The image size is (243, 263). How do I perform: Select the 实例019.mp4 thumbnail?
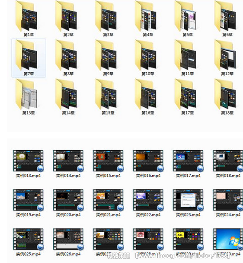click(28, 200)
